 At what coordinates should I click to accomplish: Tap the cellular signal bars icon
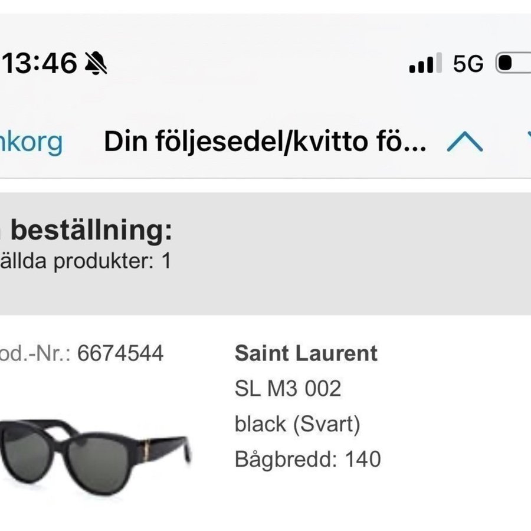[x=425, y=63]
